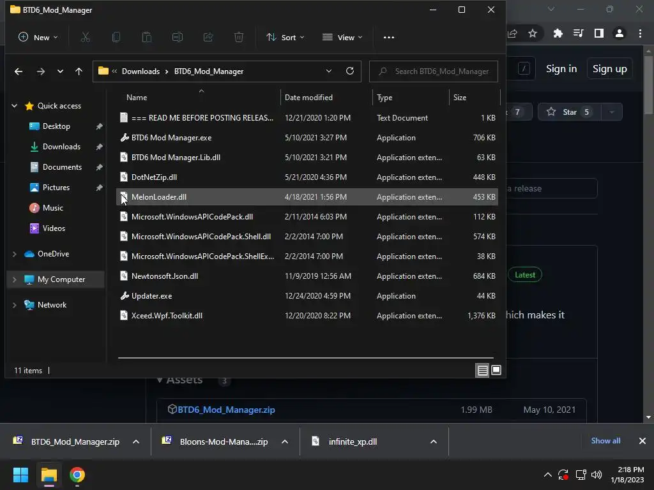Screen dimensions: 654x490
Task: Close the Chrome downloads bar
Action: [x=643, y=441]
